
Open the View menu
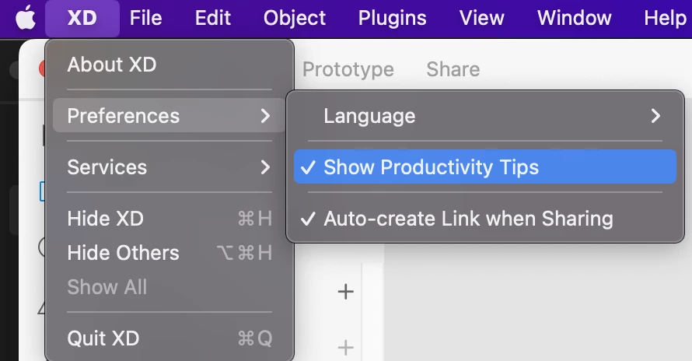tap(481, 19)
